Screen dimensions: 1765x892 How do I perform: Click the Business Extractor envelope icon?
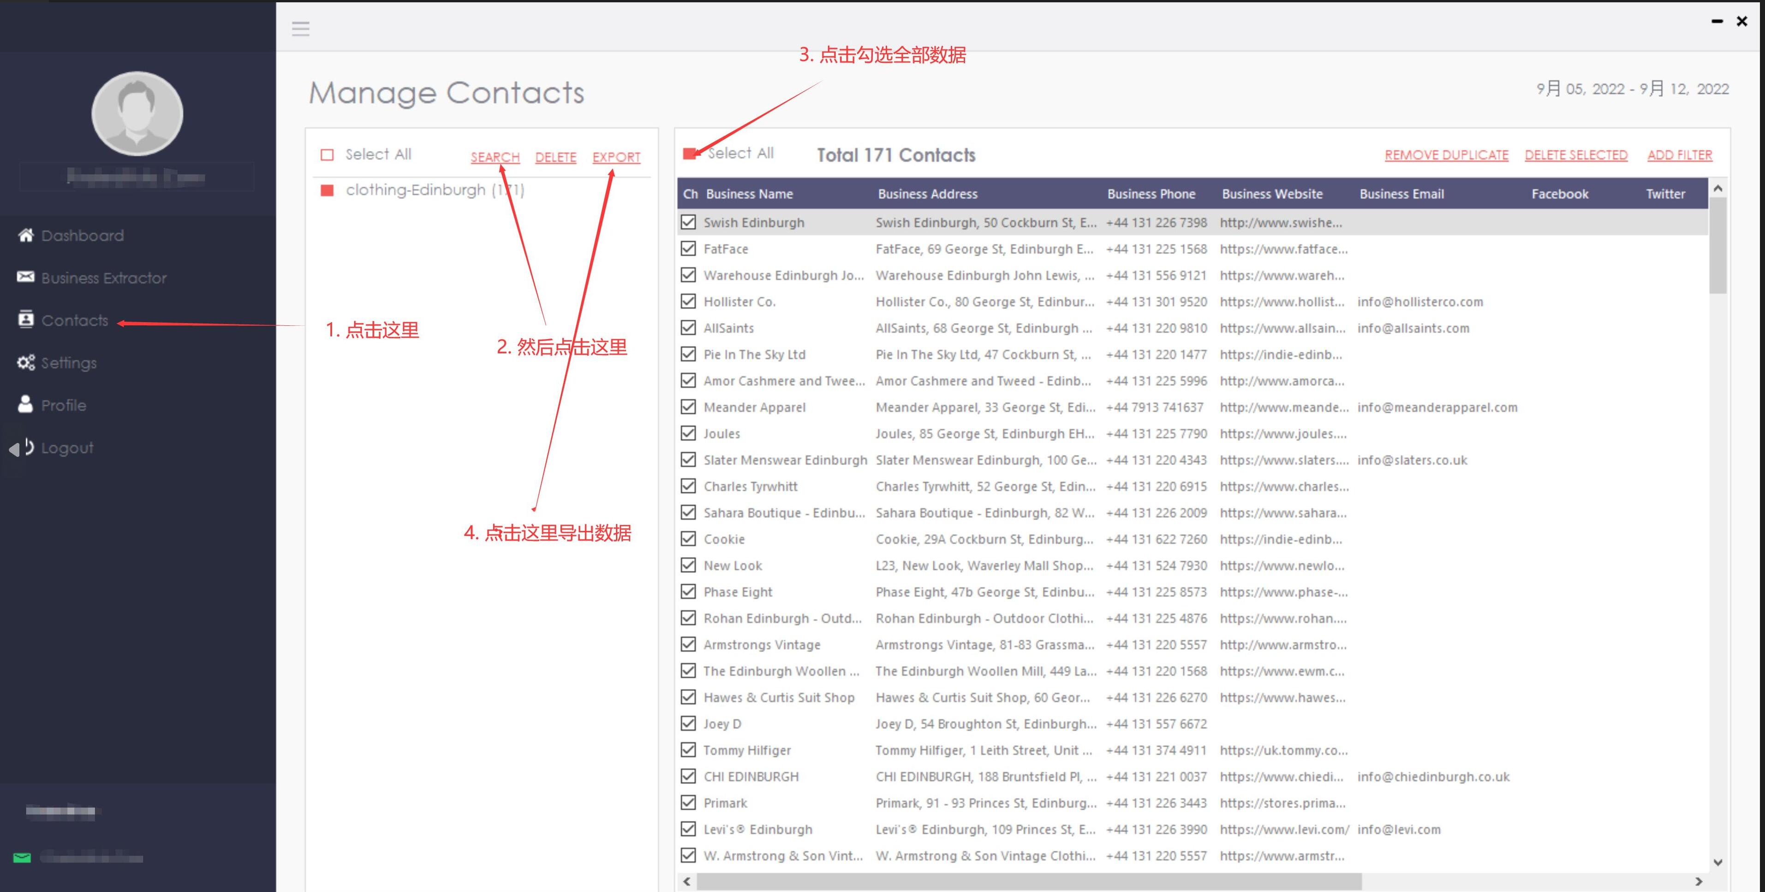[26, 276]
